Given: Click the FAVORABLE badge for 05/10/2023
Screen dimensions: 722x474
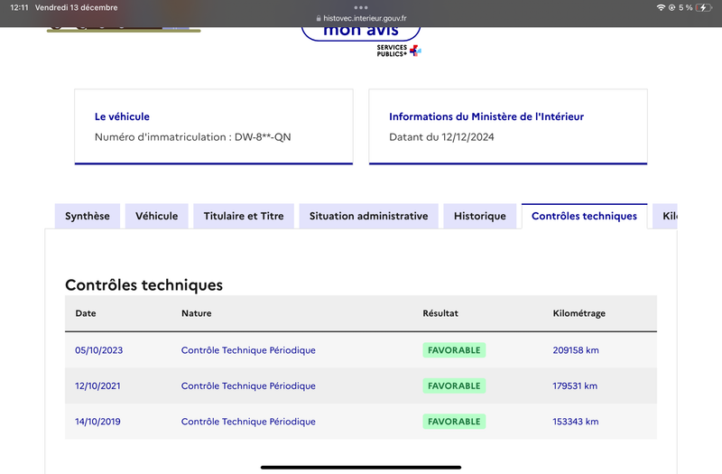Looking at the screenshot, I should coord(454,350).
